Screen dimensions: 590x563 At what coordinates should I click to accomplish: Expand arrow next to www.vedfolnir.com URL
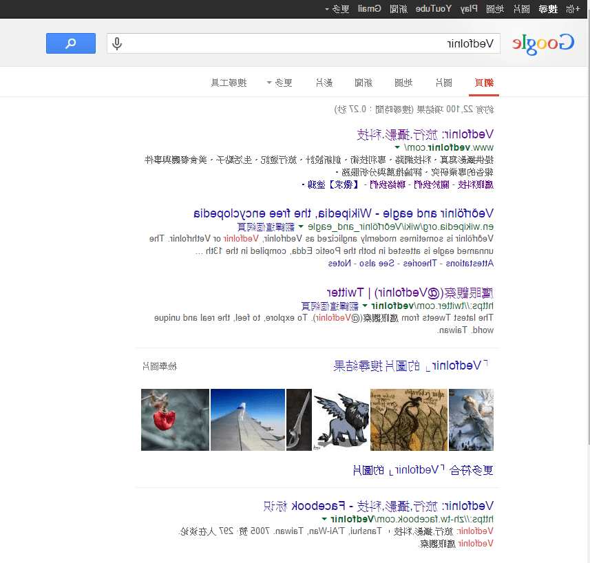point(397,147)
